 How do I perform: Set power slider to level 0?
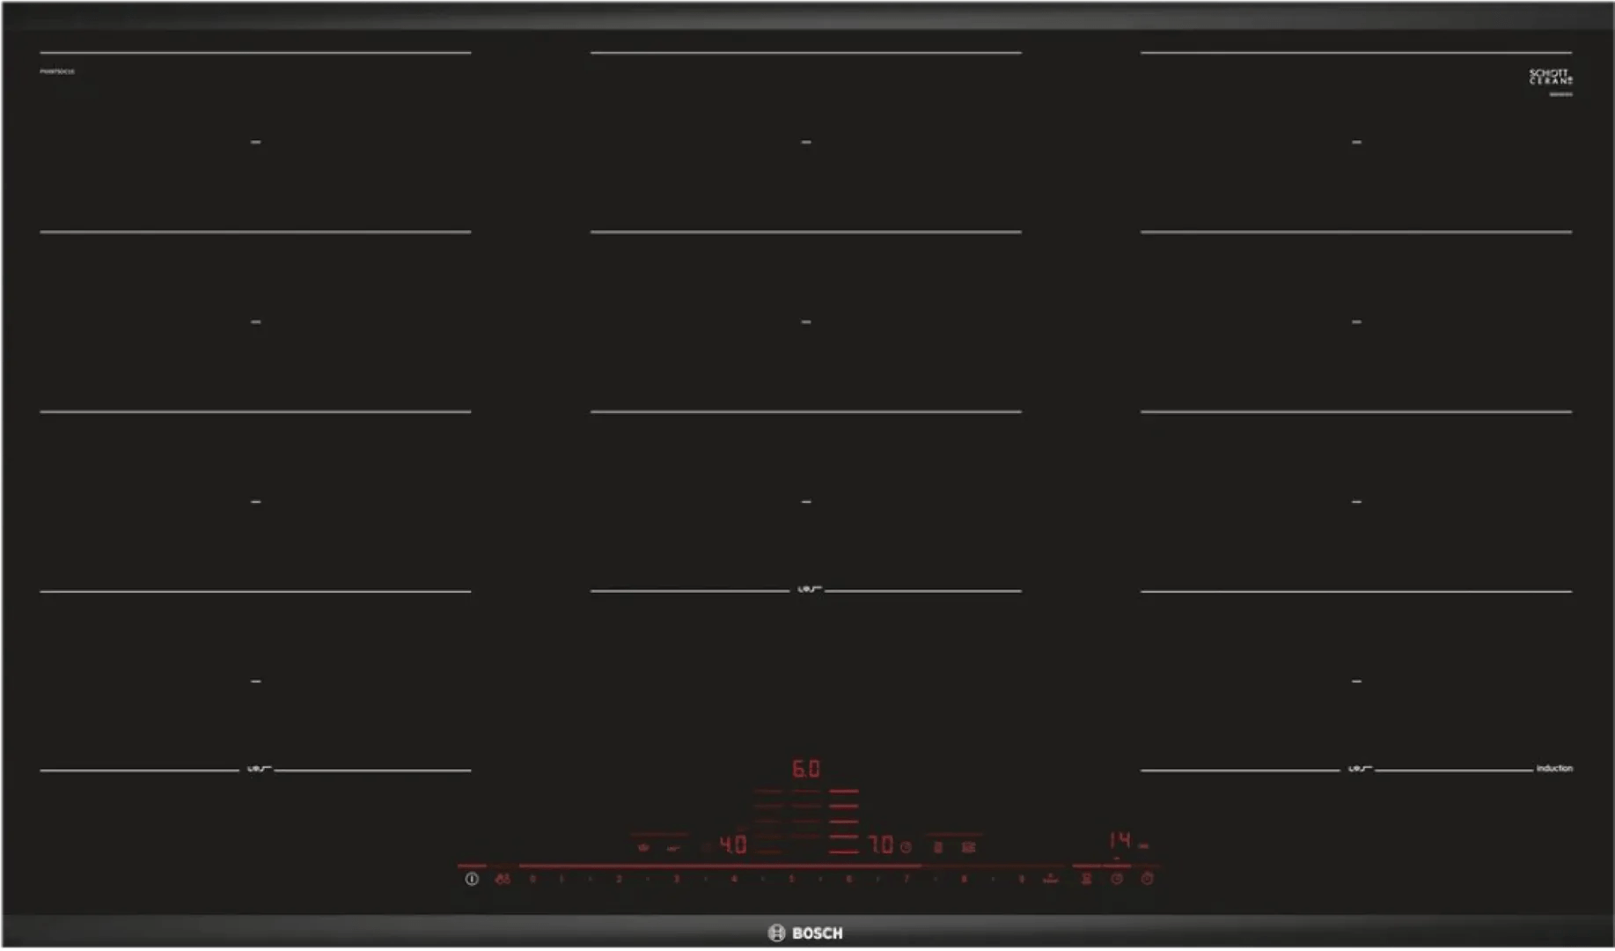[x=532, y=879]
